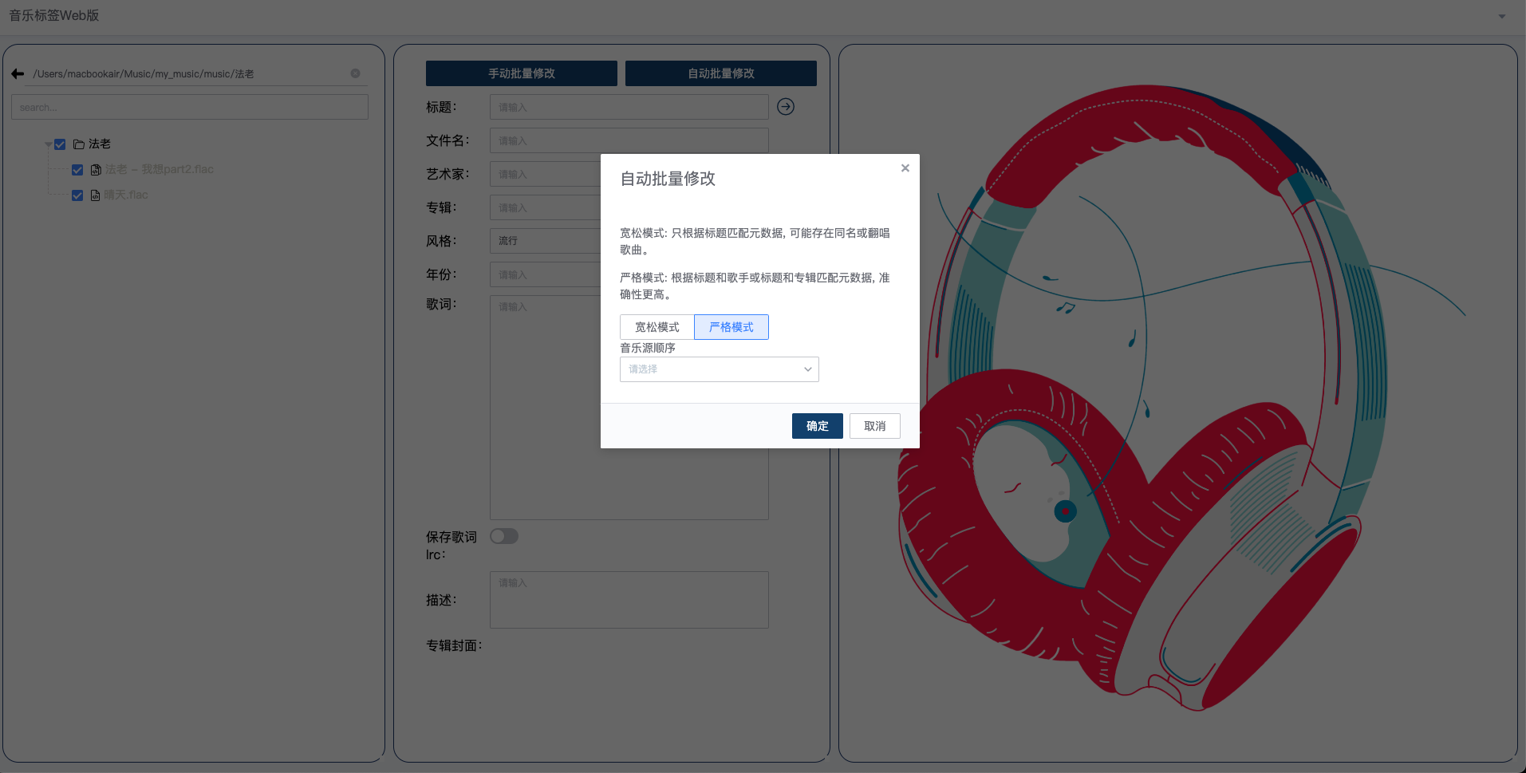Select the 晴天.flac file name
Viewport: 1526px width, 773px height.
pos(126,195)
